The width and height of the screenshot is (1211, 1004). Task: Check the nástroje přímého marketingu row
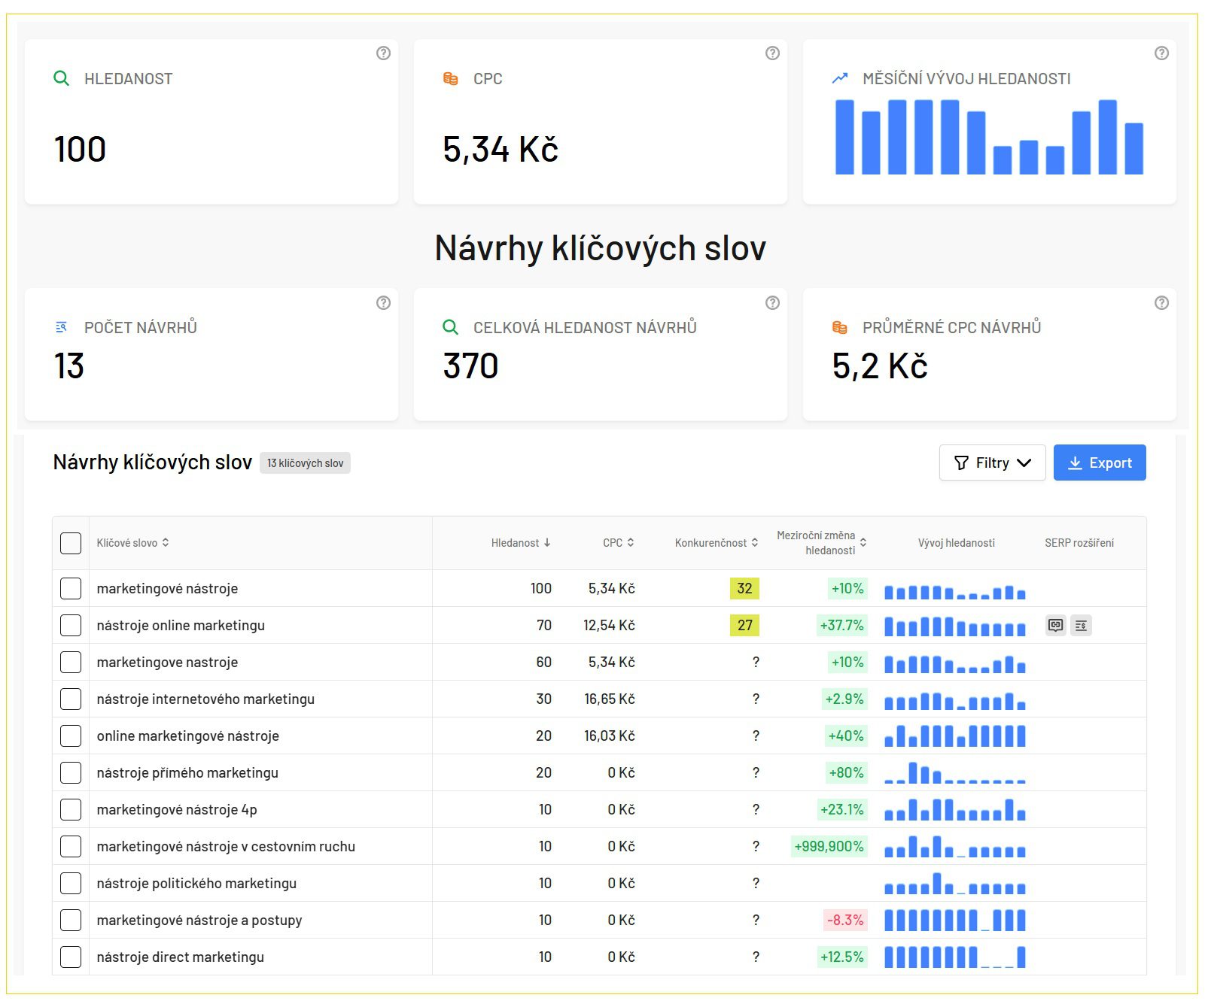coord(71,773)
